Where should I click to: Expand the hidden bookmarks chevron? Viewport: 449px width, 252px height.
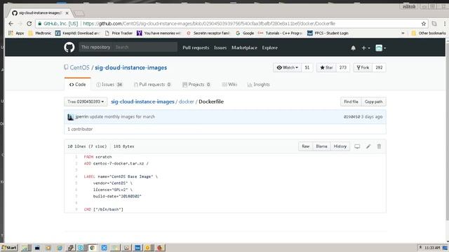(x=403, y=33)
